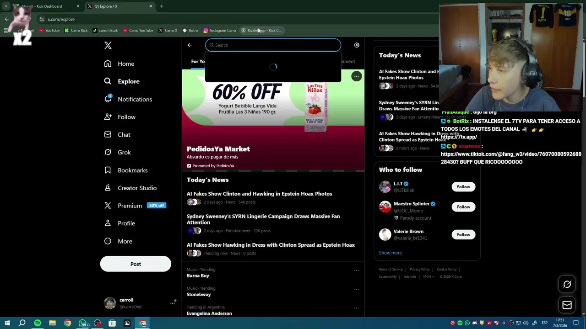The image size is (586, 329).
Task: Open Windows Start menu
Action: click(7, 323)
